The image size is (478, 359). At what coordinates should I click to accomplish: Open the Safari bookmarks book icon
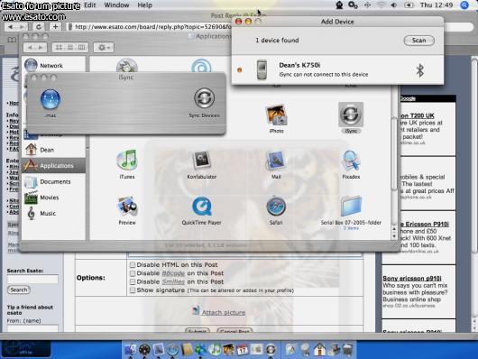tap(12, 40)
